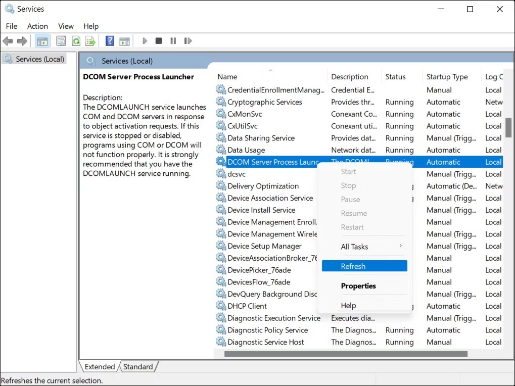Select the Device Install Service row
515x386 pixels.
pyautogui.click(x=359, y=210)
